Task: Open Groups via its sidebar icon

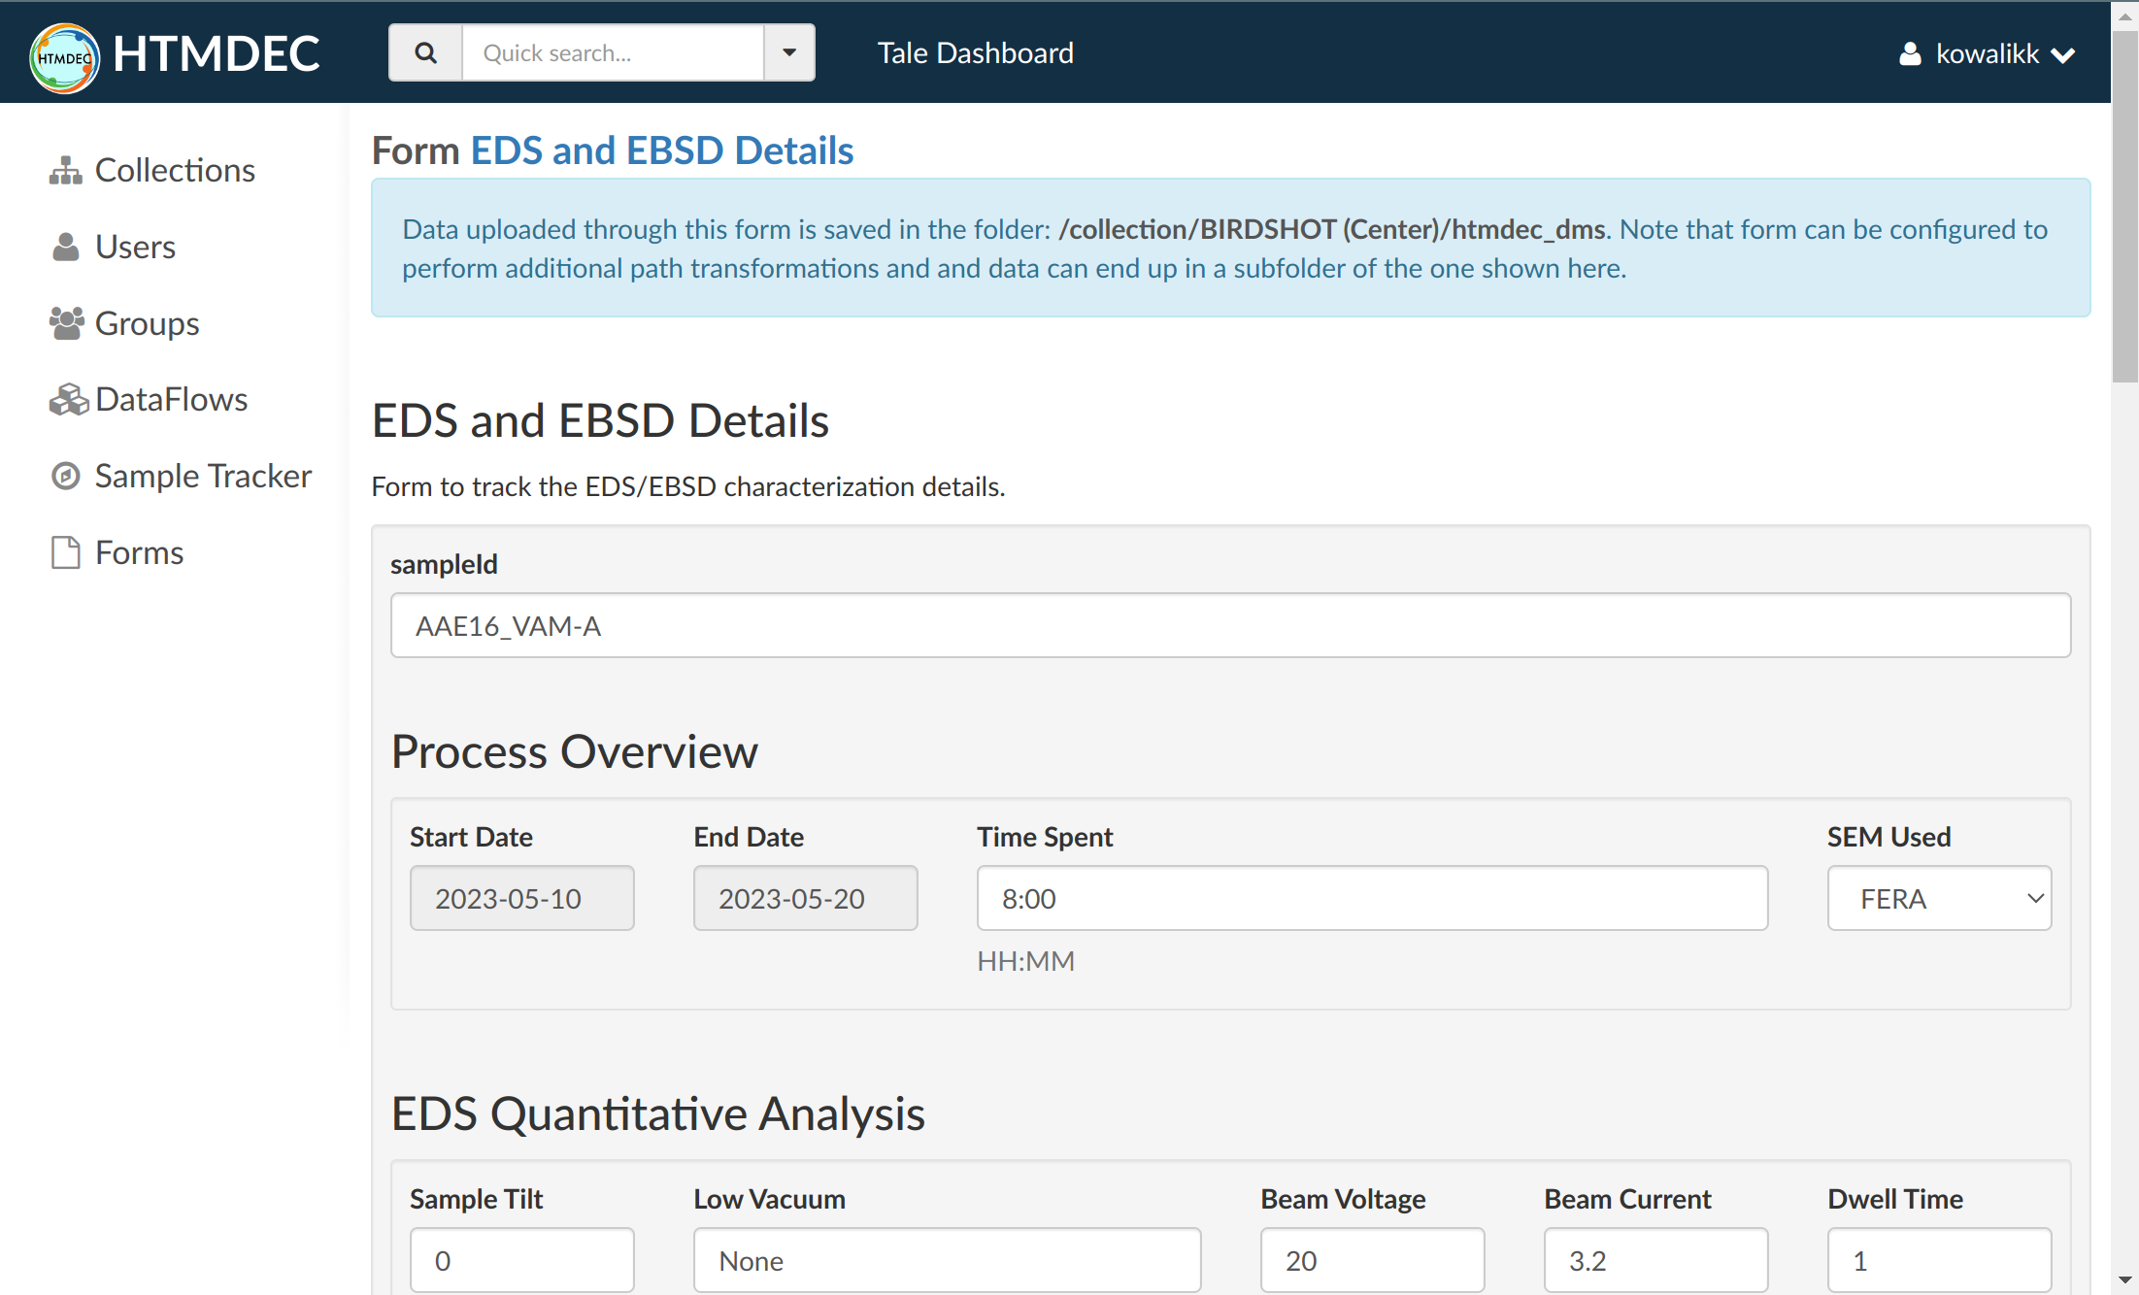Action: point(65,322)
